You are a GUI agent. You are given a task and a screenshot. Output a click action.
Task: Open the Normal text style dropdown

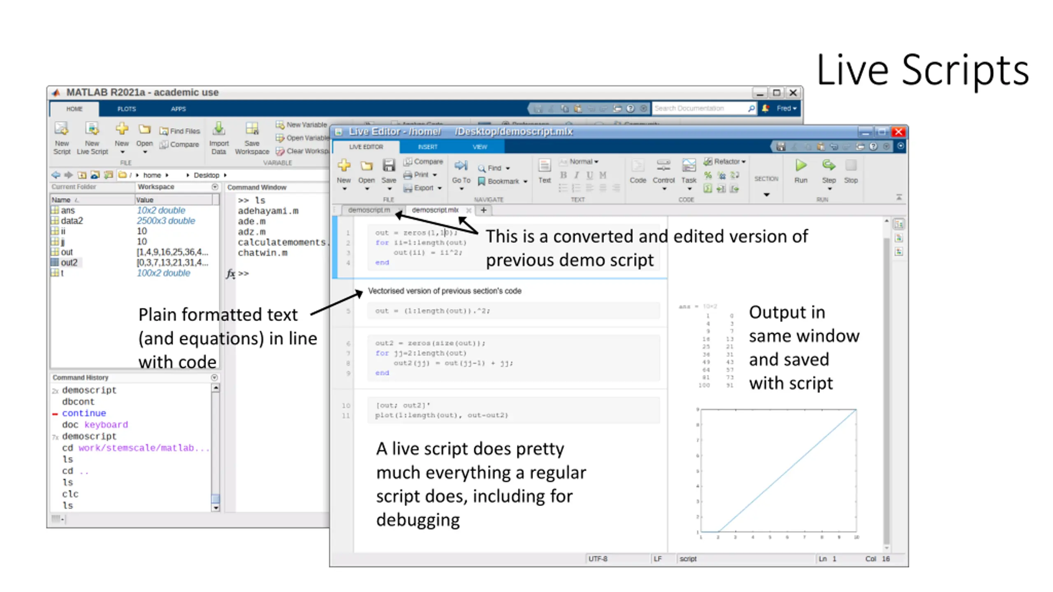pyautogui.click(x=583, y=162)
